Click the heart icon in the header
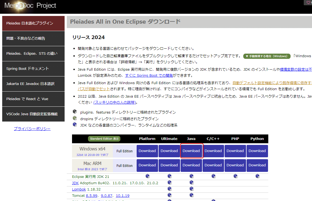The width and height of the screenshot is (312, 201). click(x=308, y=2)
